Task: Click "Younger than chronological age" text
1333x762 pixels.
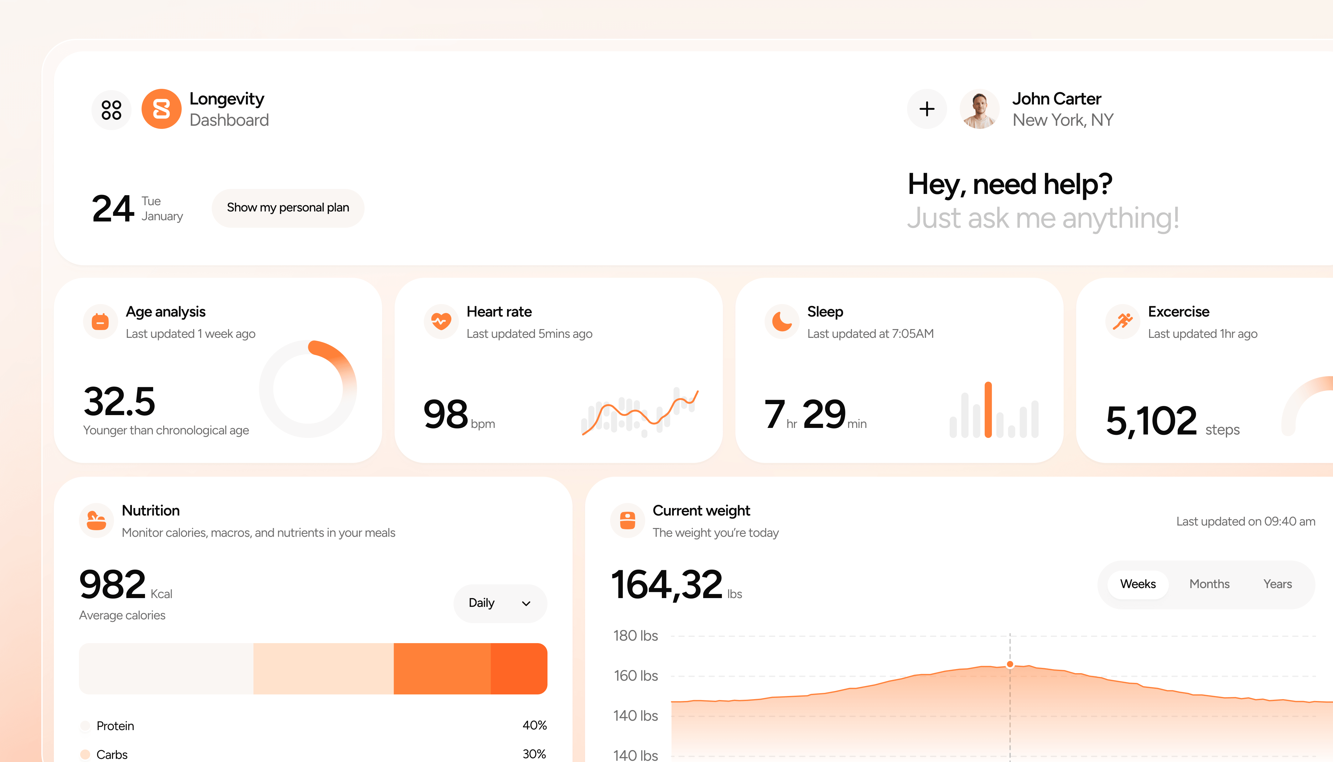Action: [x=166, y=431]
